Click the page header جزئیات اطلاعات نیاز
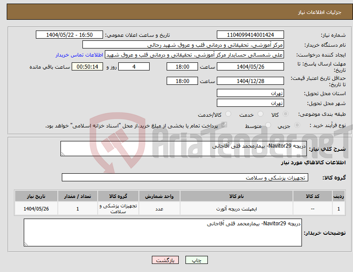The image size is (353, 272). [x=320, y=12]
